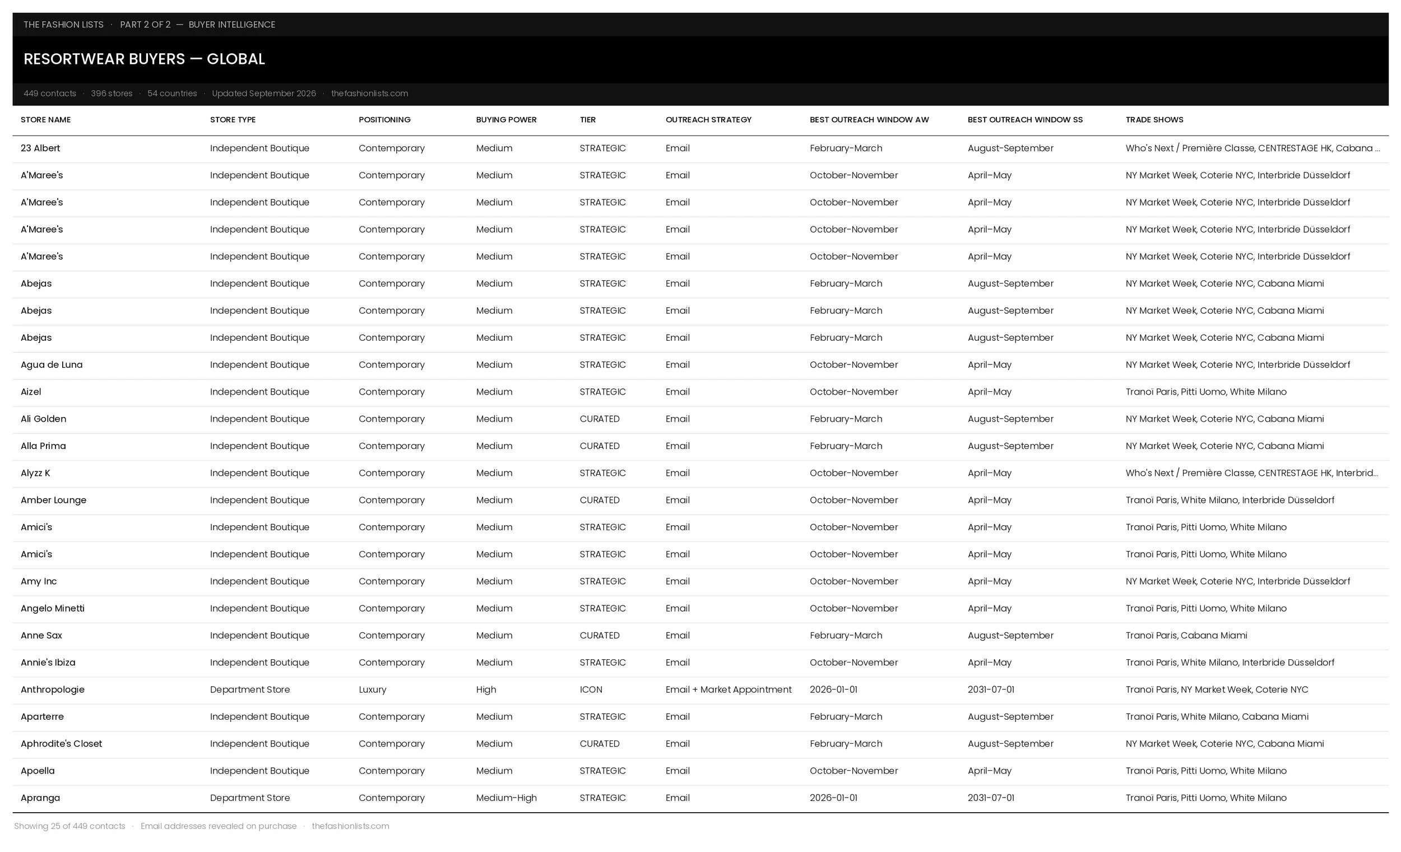Screen dimensions: 1401x852
Task: Open thefashionlists.com link after Email addresses revealed
Action: (x=350, y=826)
